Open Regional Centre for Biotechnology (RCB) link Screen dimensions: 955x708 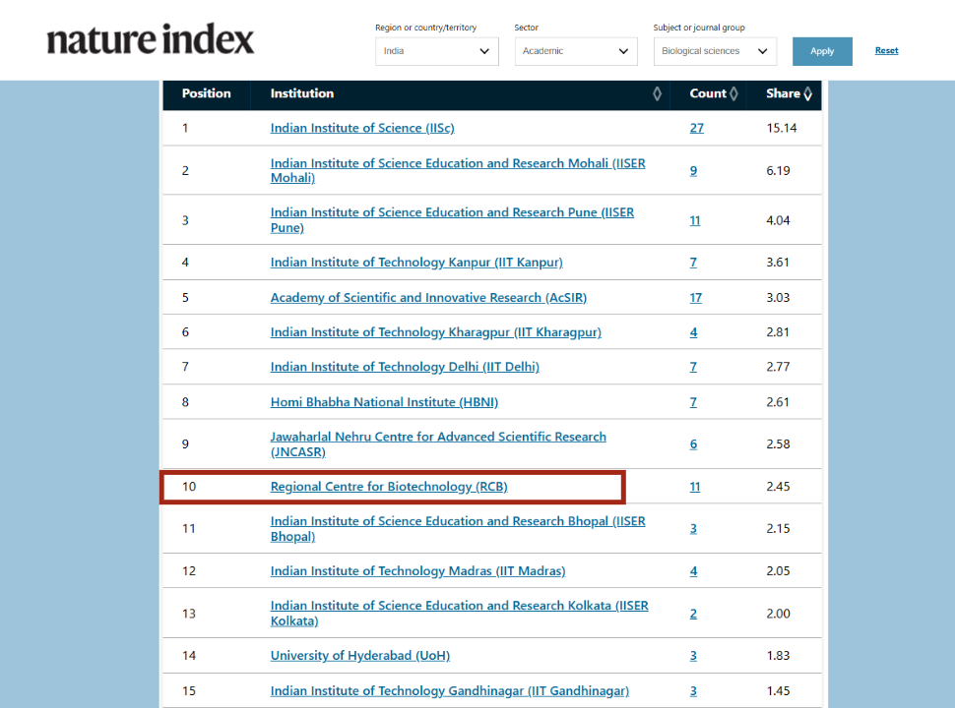coord(389,487)
